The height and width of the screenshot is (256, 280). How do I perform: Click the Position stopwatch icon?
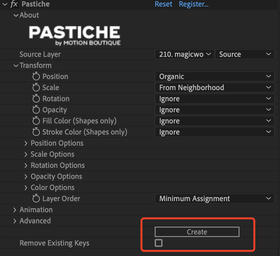tap(36, 77)
